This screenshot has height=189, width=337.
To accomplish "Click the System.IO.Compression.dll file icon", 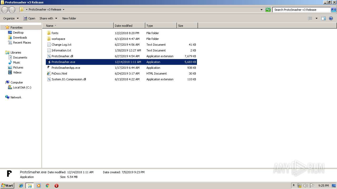I will pyautogui.click(x=49, y=79).
